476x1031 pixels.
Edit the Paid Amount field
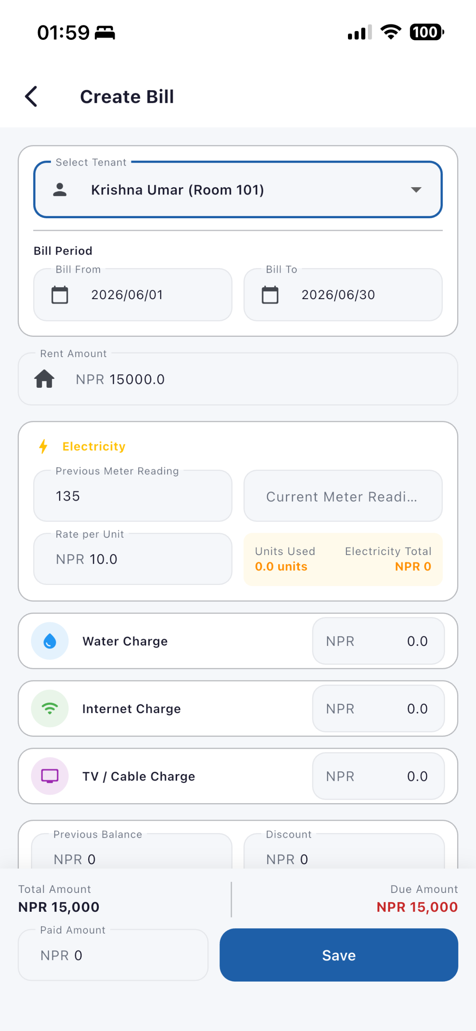(x=113, y=955)
